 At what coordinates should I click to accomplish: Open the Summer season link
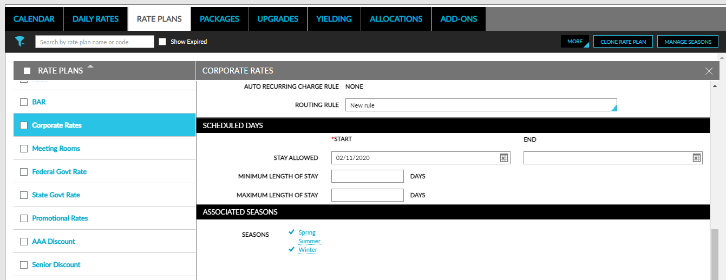pyautogui.click(x=310, y=241)
